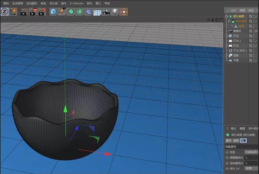The image size is (259, 174).
Task: Click the green Array/Cloner generator icon
Action: [x=80, y=12]
